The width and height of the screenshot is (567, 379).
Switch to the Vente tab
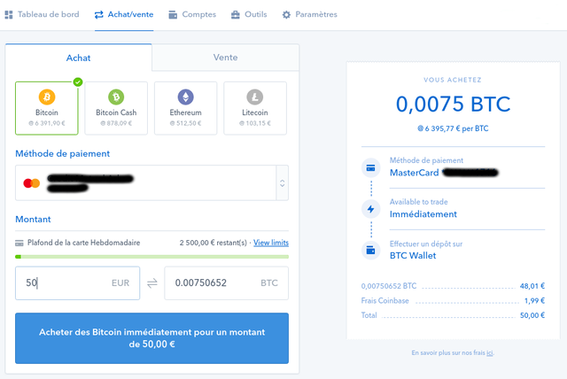point(225,58)
